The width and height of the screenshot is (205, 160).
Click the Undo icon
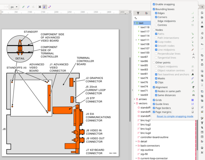(x=202, y=44)
